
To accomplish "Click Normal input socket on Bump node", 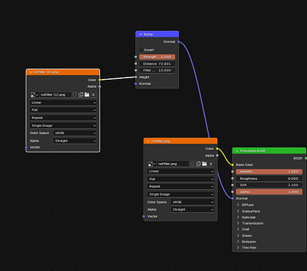I will pyautogui.click(x=135, y=84).
